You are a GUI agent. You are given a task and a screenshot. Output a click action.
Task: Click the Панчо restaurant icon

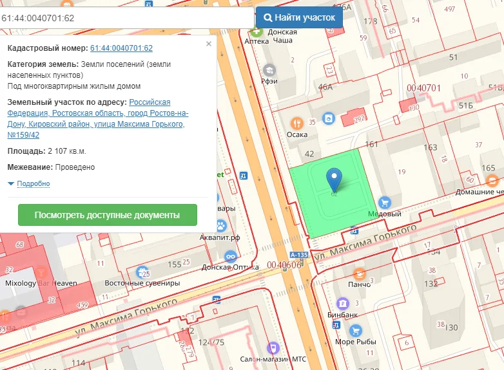[359, 273]
